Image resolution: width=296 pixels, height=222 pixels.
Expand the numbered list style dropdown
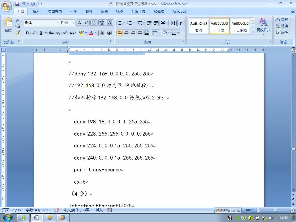(x=134, y=23)
